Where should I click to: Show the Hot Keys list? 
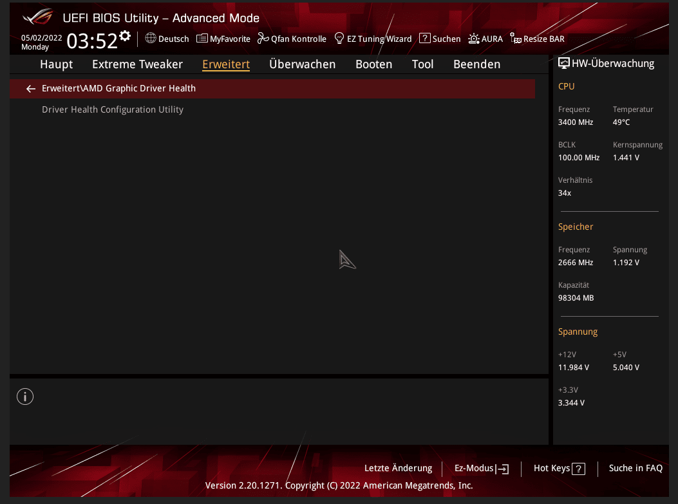point(559,469)
